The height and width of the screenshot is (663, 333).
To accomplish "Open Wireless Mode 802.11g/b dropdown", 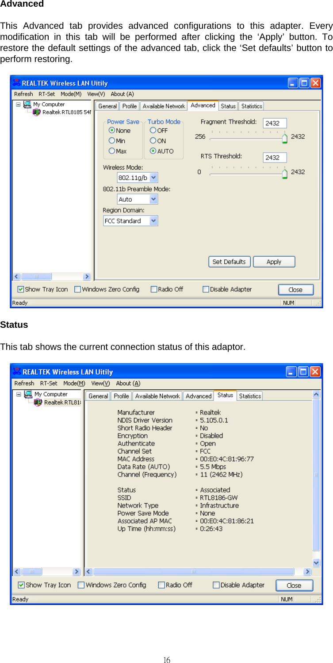I will (153, 178).
